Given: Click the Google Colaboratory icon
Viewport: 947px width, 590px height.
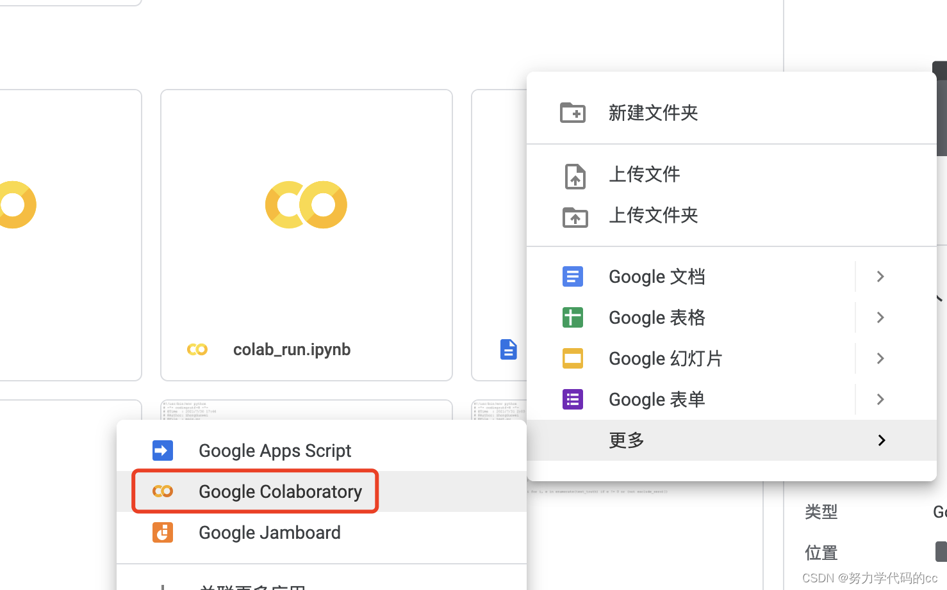Looking at the screenshot, I should [x=162, y=491].
